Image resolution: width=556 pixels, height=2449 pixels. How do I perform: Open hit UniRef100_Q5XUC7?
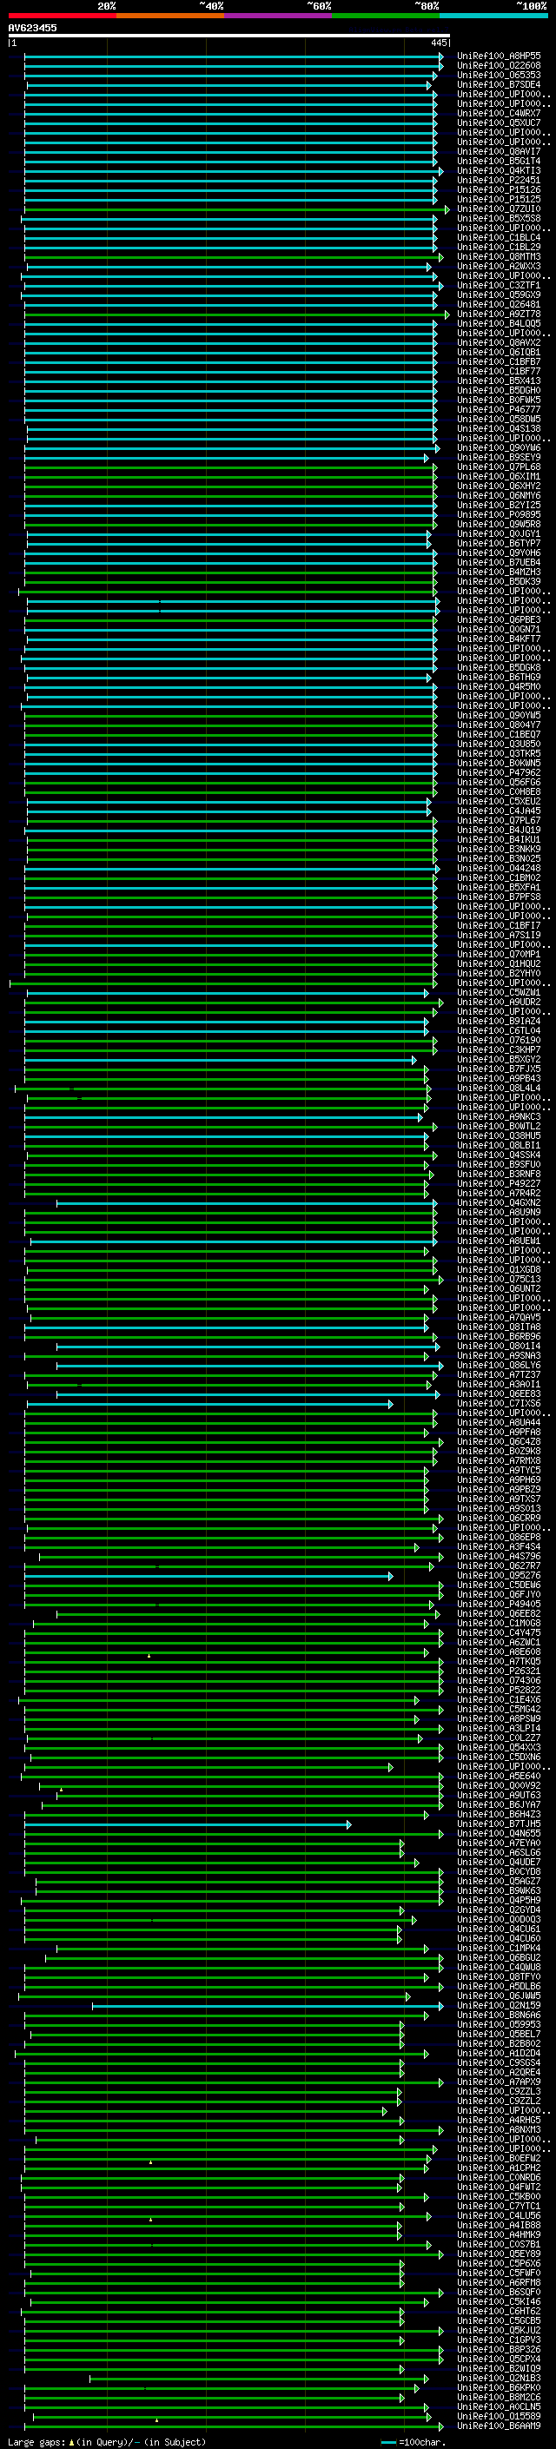point(499,122)
